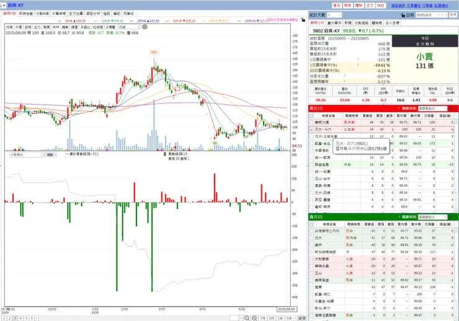Open help icon for 1日籌碼集中(%) row
The image size is (459, 321).
coord(358,65)
